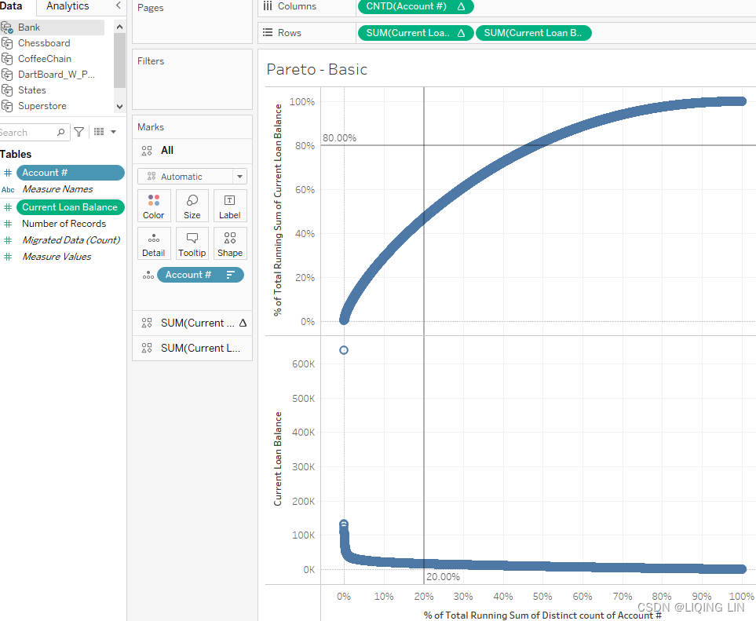
Task: Click the Superstore data source icon
Action: (7, 106)
